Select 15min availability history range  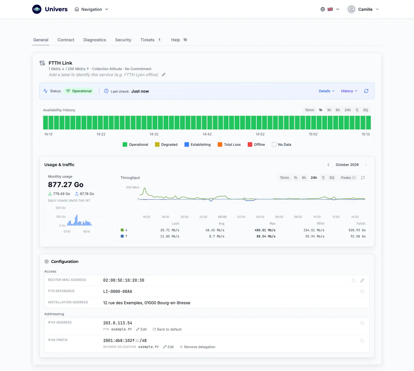pyautogui.click(x=309, y=110)
